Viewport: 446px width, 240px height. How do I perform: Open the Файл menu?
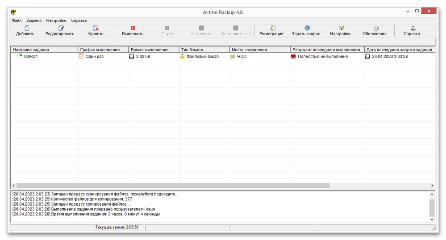17,21
